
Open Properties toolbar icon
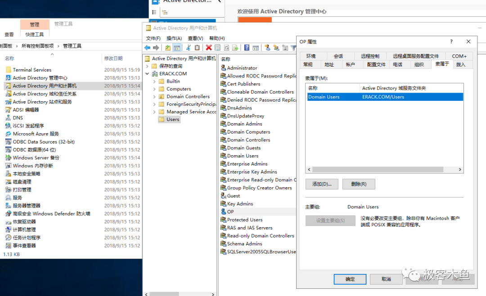[218, 48]
